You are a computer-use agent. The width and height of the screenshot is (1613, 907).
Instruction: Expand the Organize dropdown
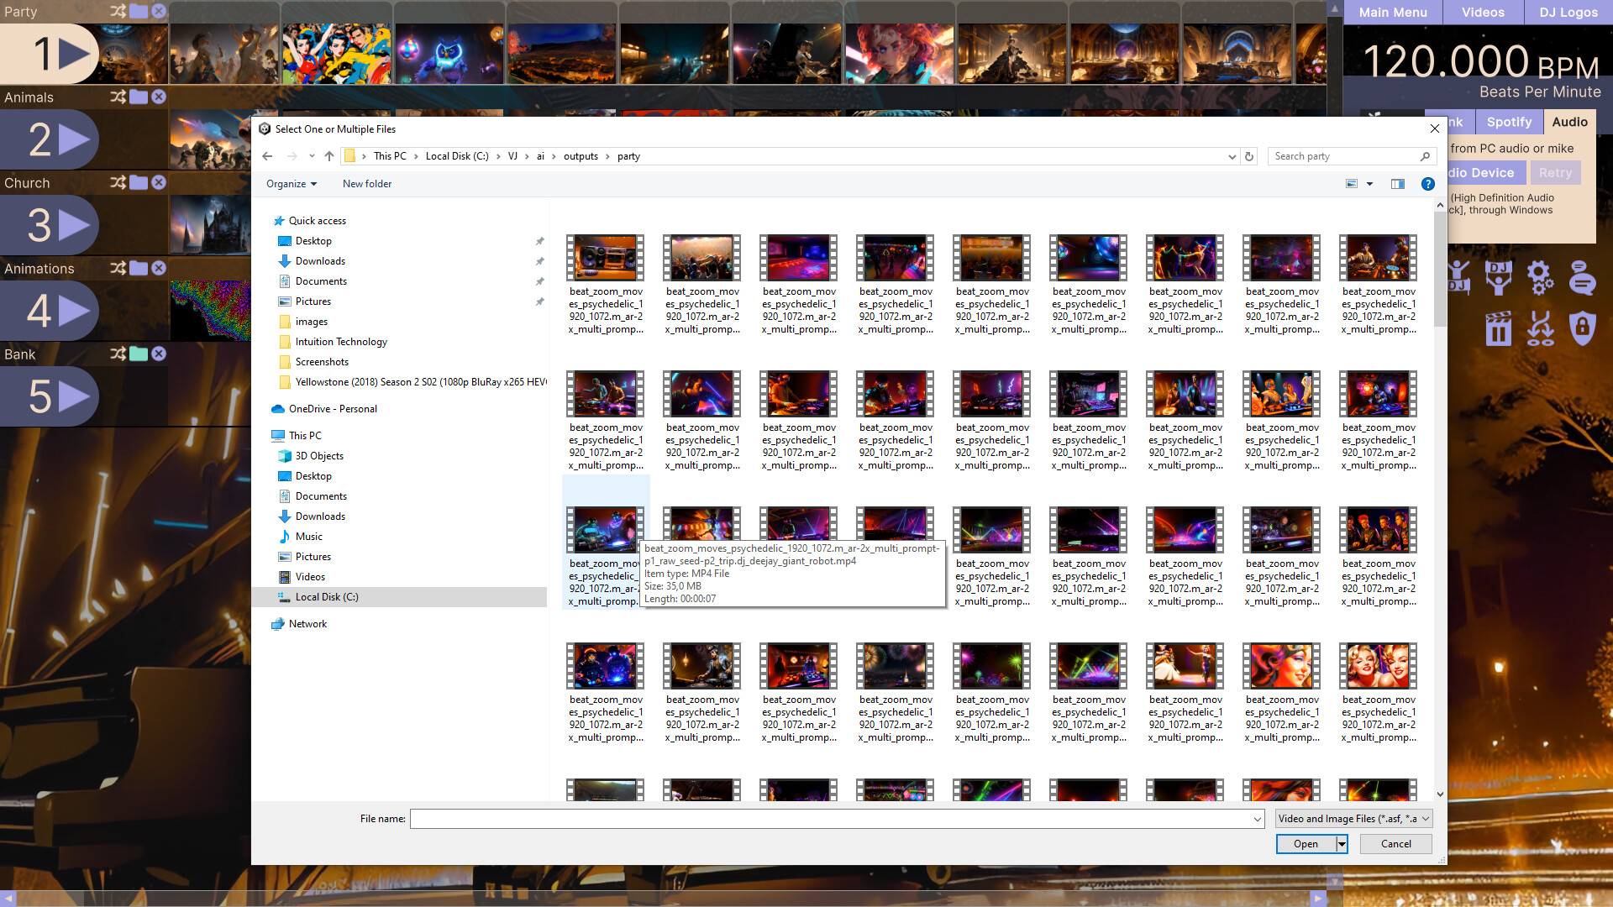(291, 184)
